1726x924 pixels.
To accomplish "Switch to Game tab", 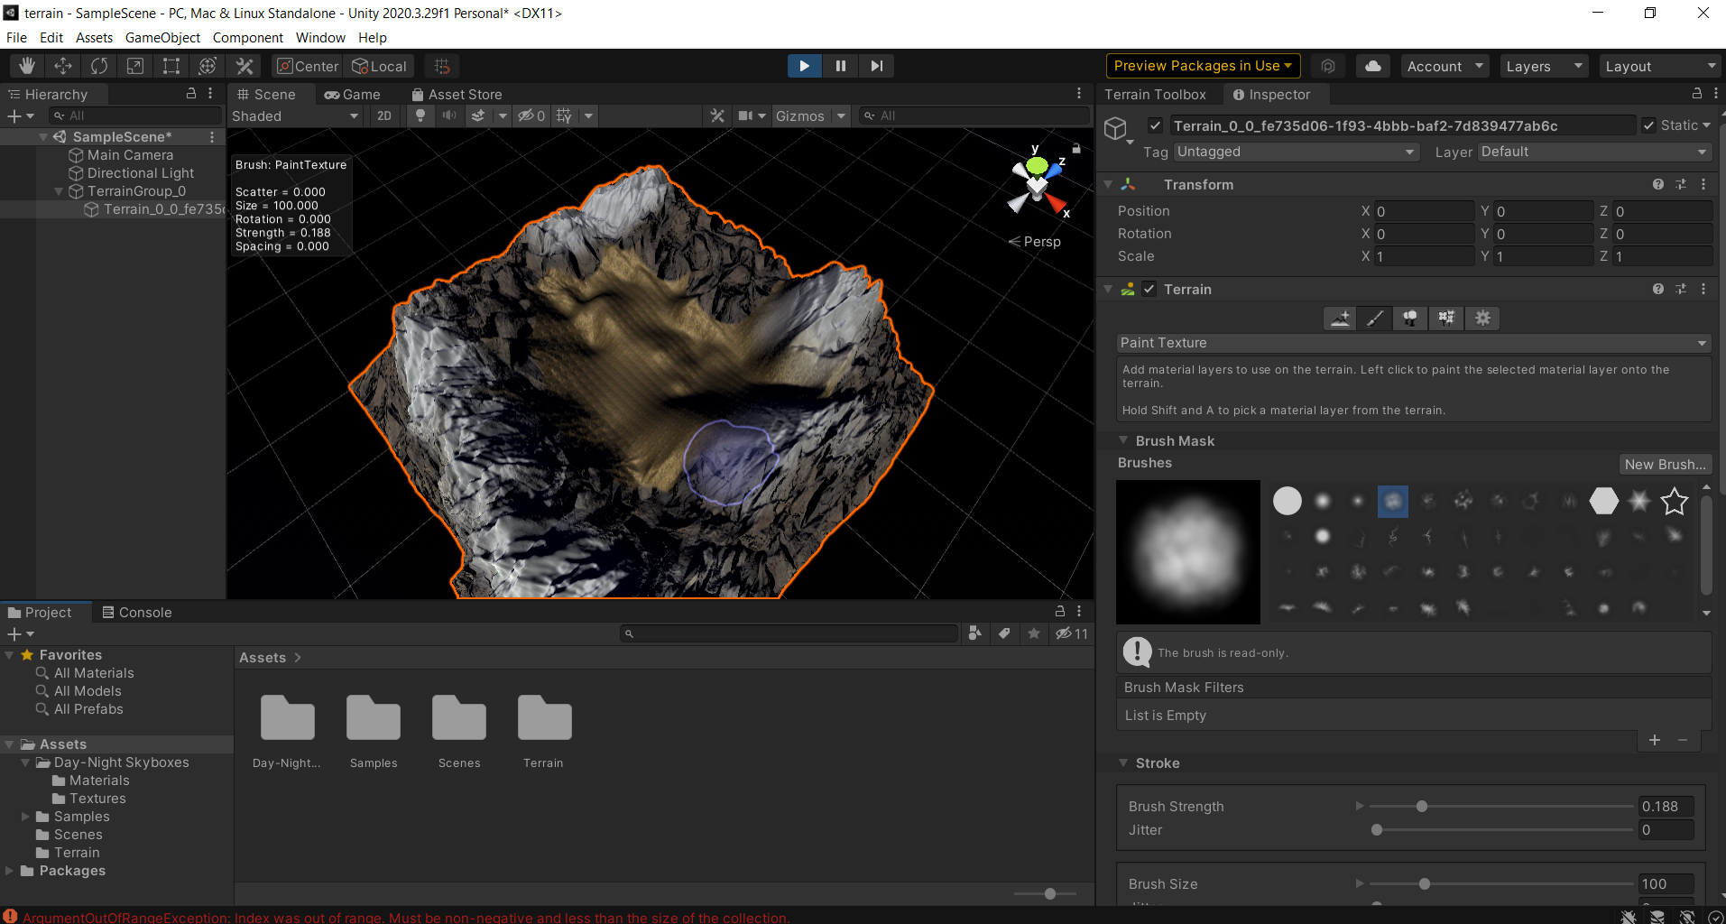I will point(353,94).
